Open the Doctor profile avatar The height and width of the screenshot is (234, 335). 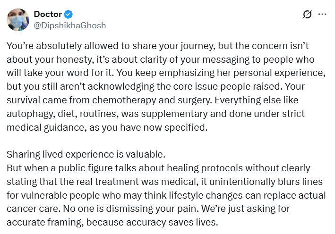[18, 20]
